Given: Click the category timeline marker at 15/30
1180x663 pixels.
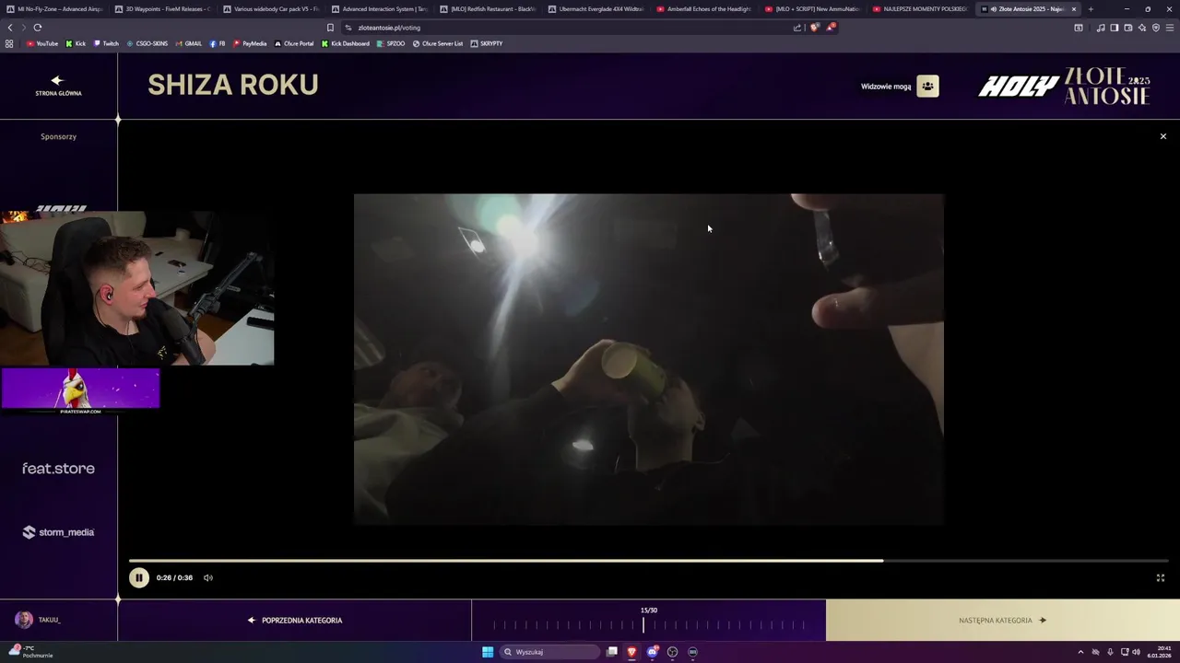Looking at the screenshot, I should coord(643,624).
